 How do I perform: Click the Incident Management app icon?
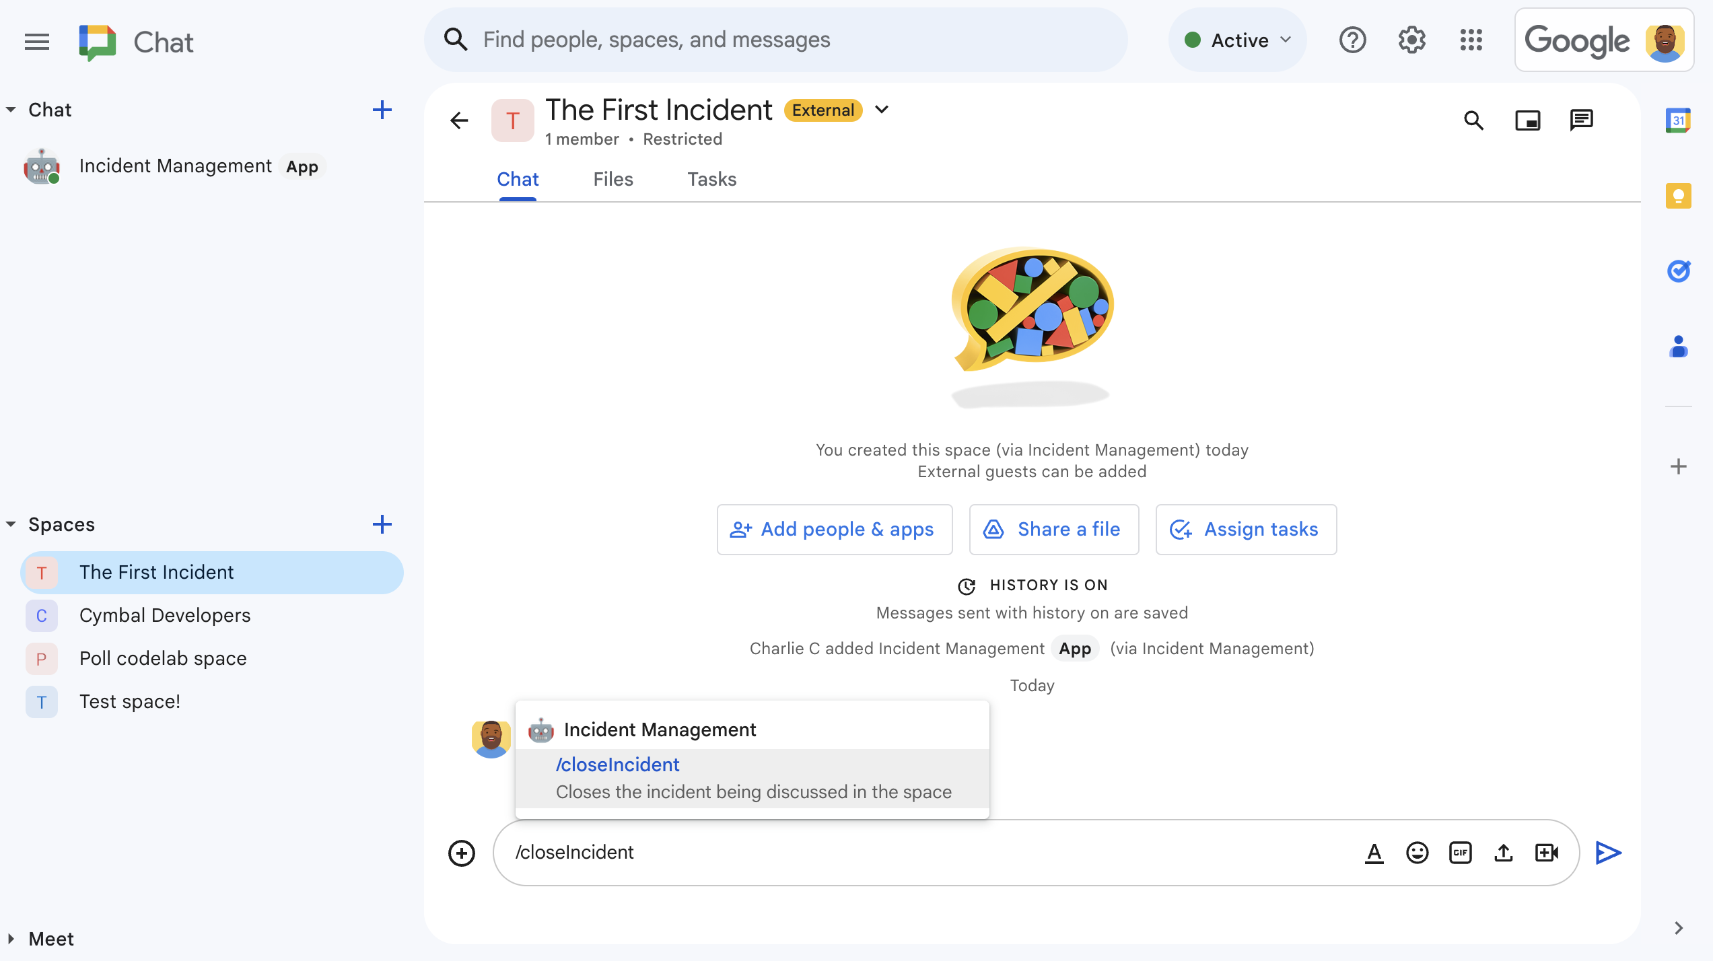point(44,166)
